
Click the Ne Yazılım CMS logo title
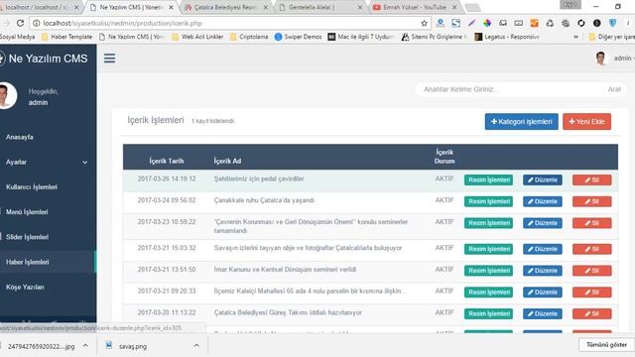(x=48, y=59)
